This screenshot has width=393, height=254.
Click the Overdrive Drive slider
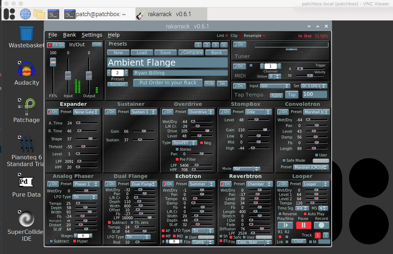(x=202, y=131)
